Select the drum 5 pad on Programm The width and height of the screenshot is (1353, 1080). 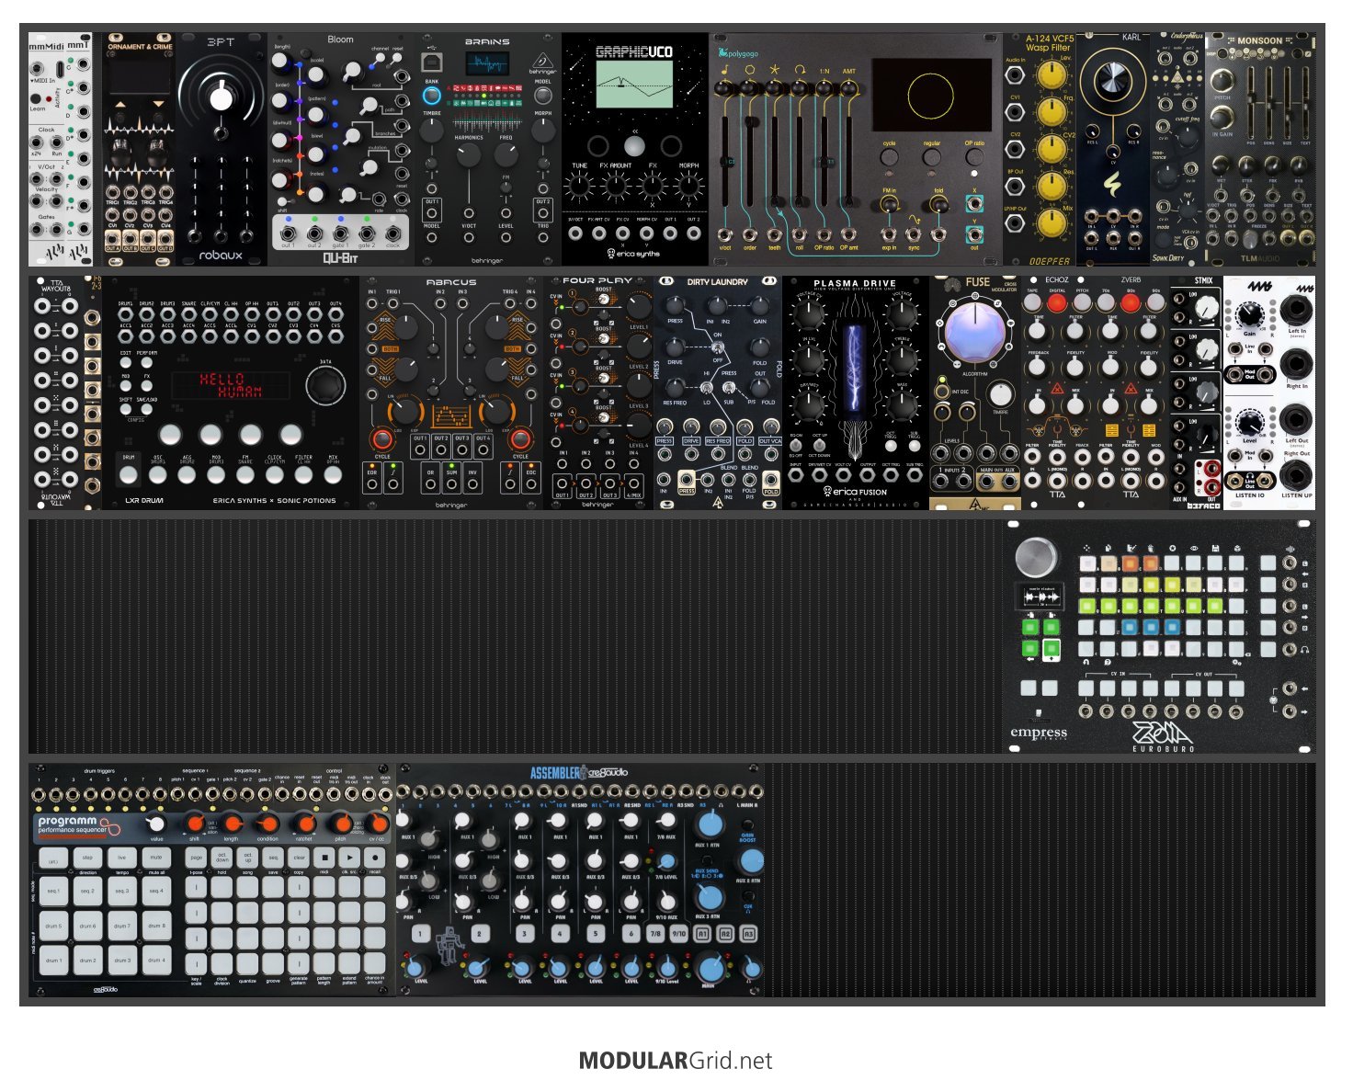54,927
